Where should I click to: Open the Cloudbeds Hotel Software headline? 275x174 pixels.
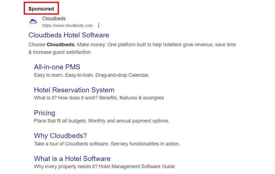(69, 35)
